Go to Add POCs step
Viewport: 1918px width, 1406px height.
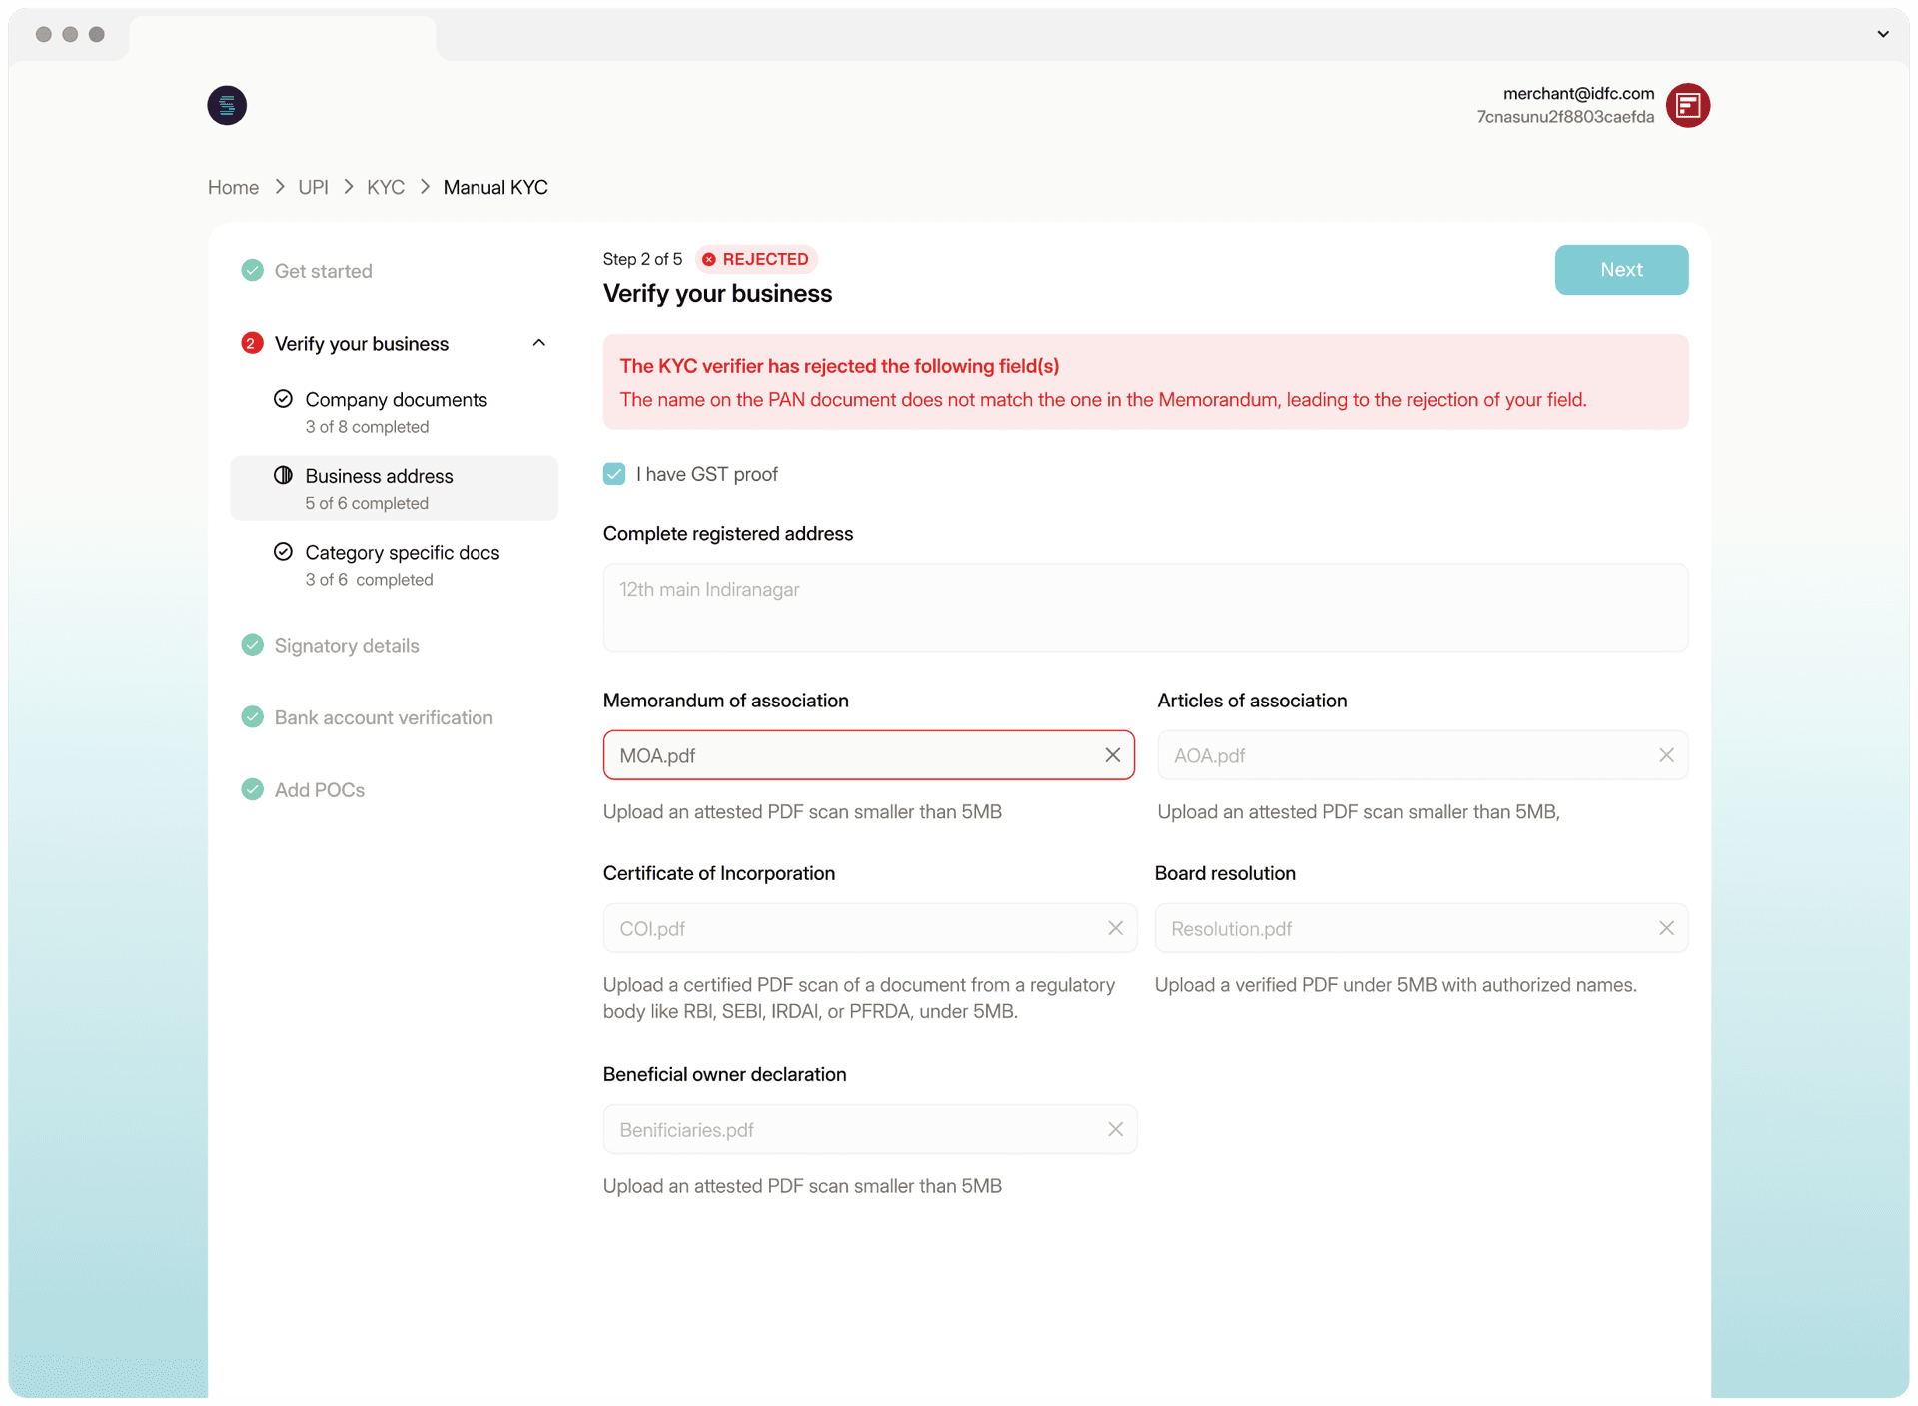320,790
